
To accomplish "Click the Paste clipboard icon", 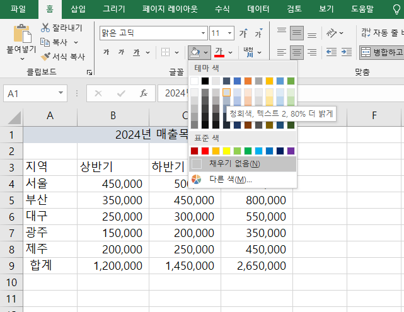I will (21, 33).
